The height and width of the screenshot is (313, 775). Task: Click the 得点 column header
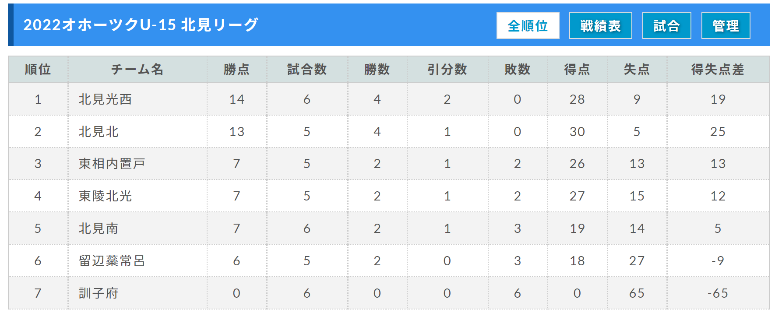coord(578,69)
